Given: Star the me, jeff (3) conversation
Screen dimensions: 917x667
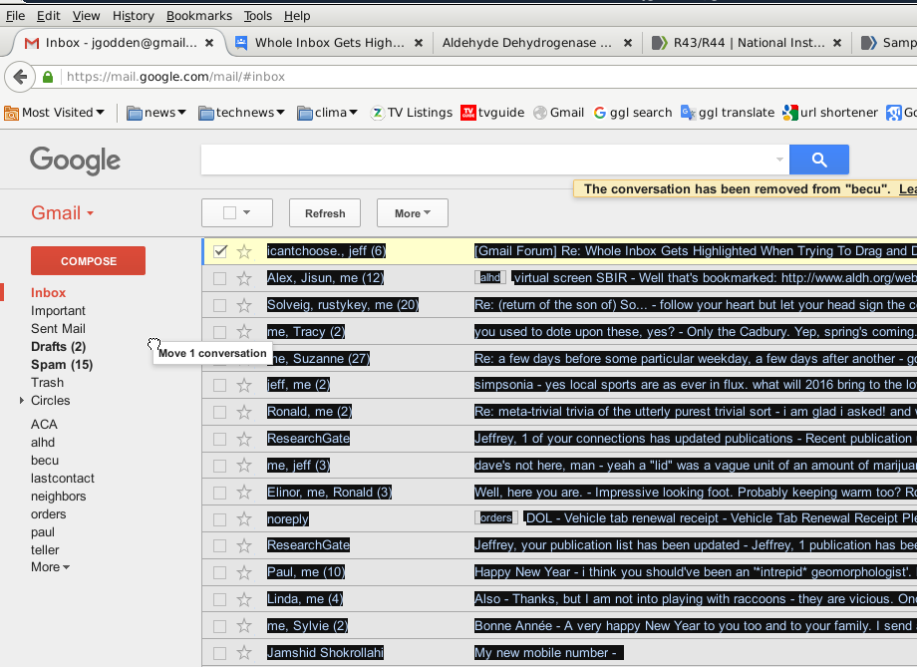Looking at the screenshot, I should [x=244, y=466].
